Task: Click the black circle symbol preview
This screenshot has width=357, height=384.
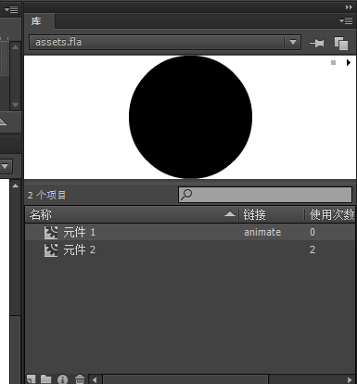Action: click(x=190, y=117)
